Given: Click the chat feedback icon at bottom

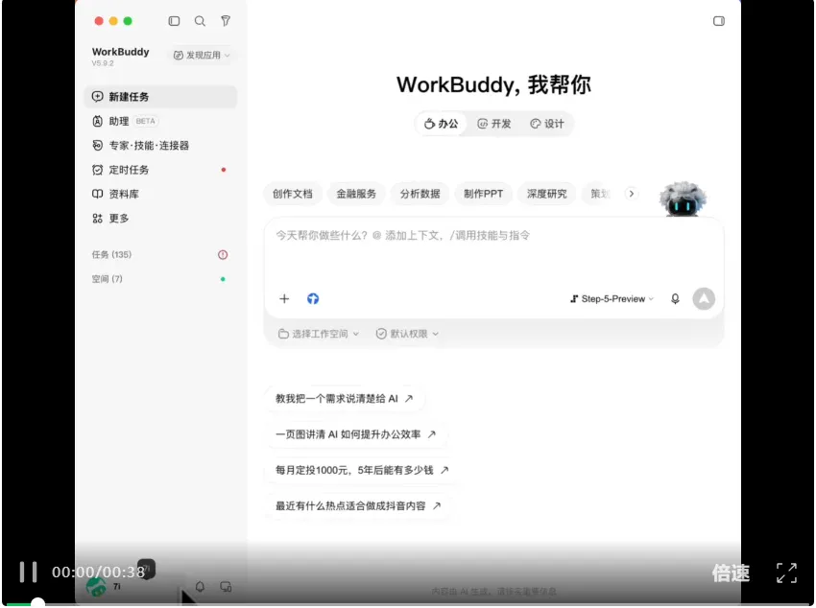Looking at the screenshot, I should [226, 587].
